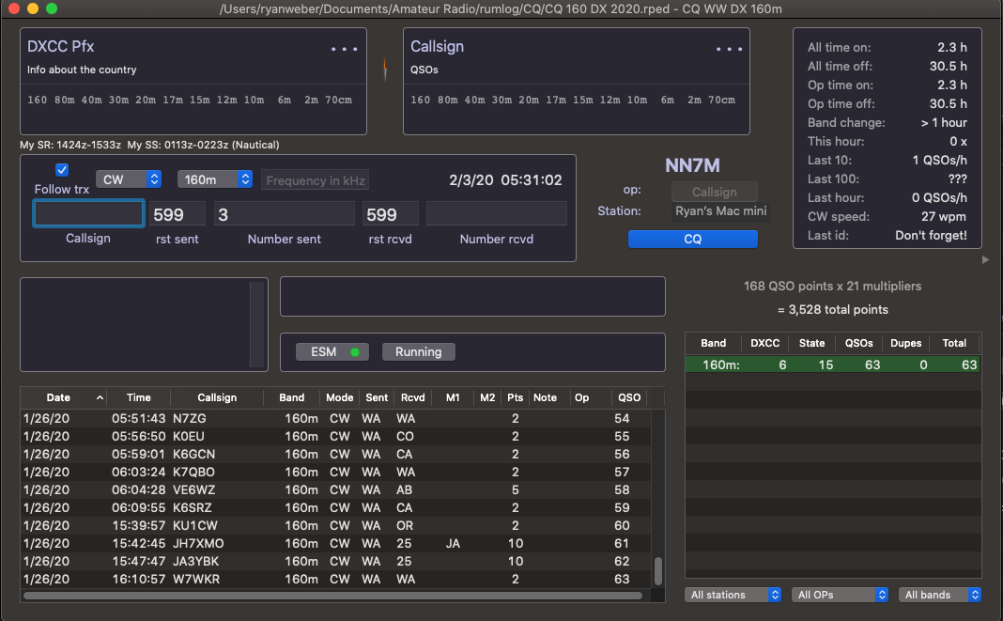The height and width of the screenshot is (621, 1003).
Task: Click the small triangle beside the statistics panel
Action: pyautogui.click(x=985, y=260)
